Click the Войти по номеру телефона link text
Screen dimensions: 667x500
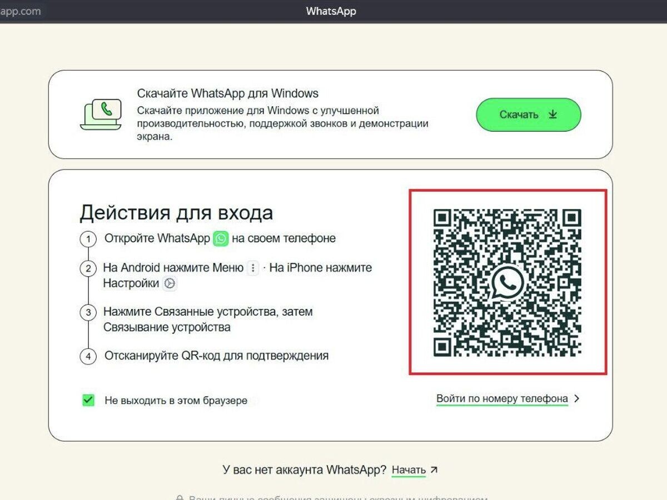click(x=502, y=398)
